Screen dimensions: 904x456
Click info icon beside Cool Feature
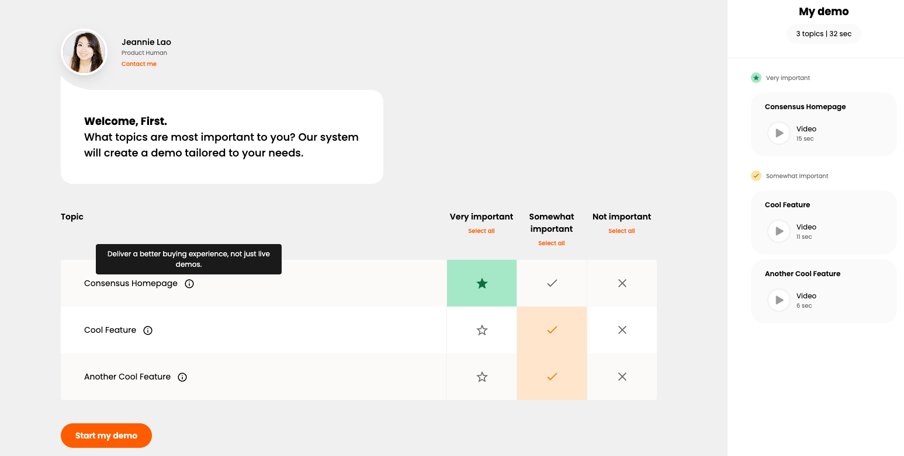(148, 330)
